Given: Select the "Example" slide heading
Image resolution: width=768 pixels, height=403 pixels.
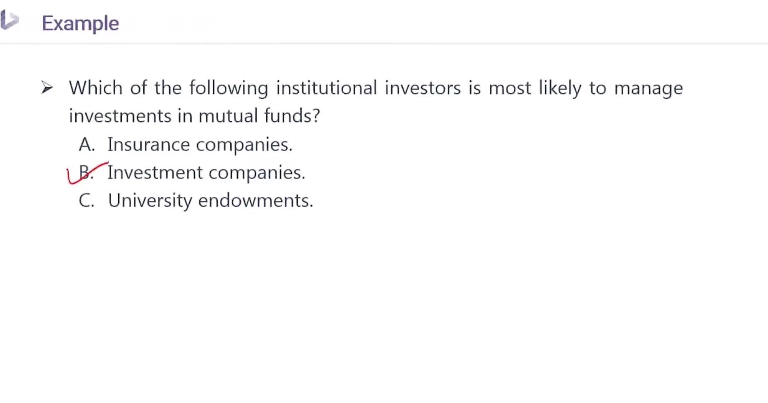Looking at the screenshot, I should click(80, 23).
